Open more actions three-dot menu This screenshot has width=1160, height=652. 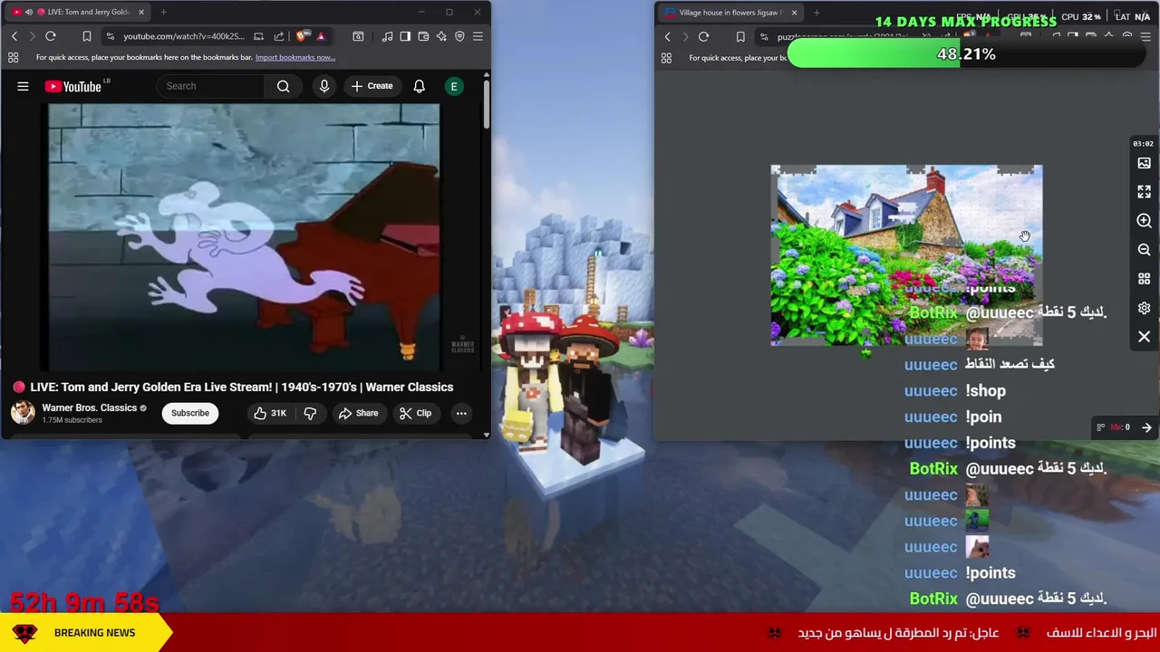[x=461, y=413]
